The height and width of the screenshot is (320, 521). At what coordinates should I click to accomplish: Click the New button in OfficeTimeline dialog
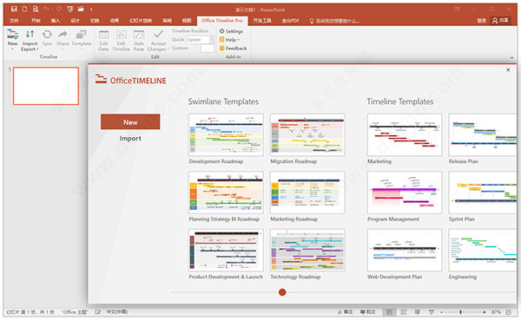click(x=130, y=121)
